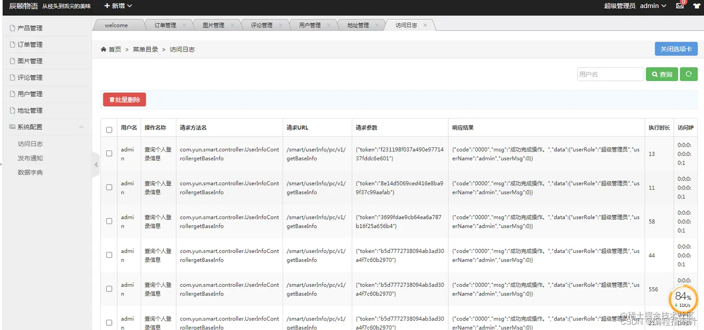Open the mail envelope notification icon
704x330 pixels.
point(680,6)
